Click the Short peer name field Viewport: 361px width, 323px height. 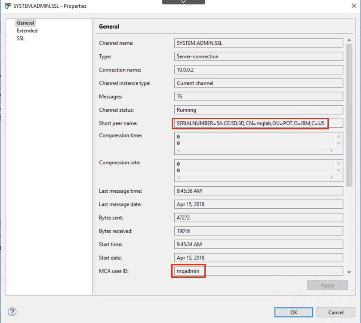click(259, 123)
